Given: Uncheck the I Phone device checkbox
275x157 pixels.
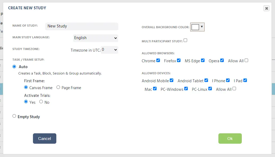Looking at the screenshot, I should 228,80.
